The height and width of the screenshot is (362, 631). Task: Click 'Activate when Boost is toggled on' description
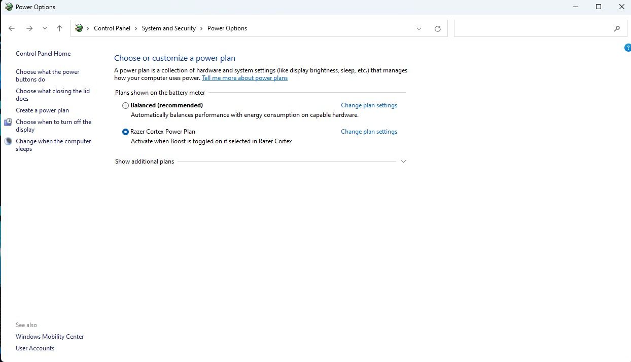point(212,141)
